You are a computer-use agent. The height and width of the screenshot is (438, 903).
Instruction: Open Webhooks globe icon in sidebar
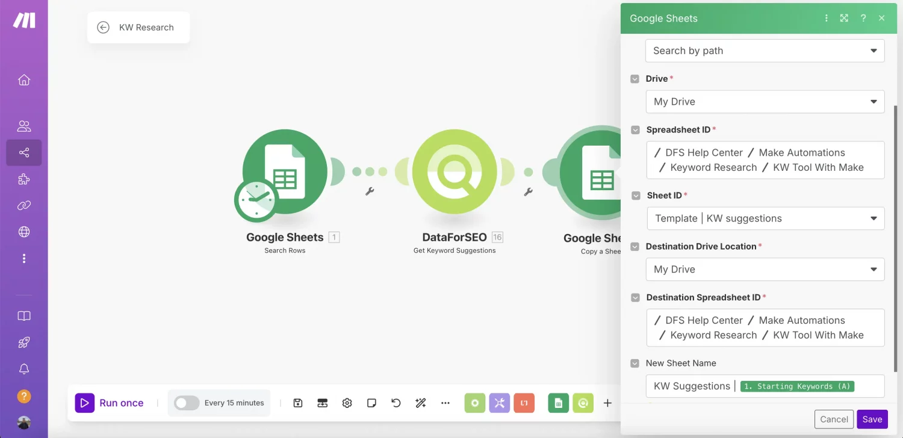click(x=24, y=232)
